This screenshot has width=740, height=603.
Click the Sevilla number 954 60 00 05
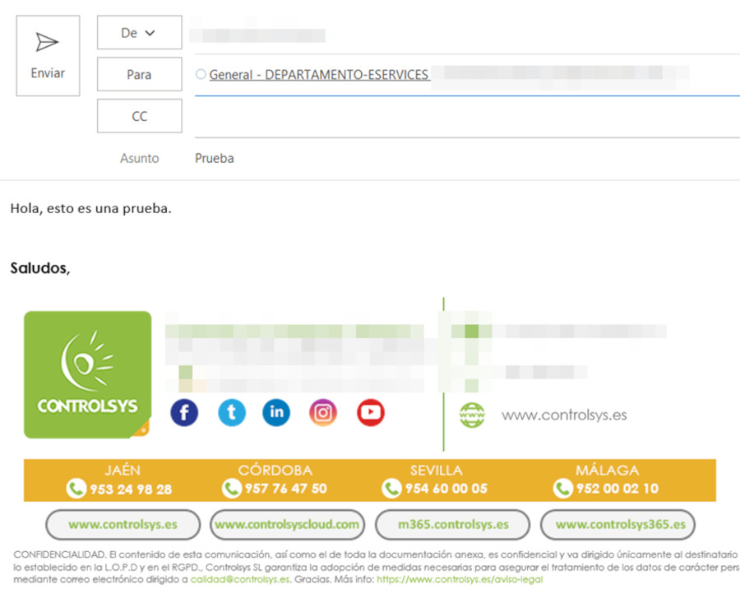point(446,489)
